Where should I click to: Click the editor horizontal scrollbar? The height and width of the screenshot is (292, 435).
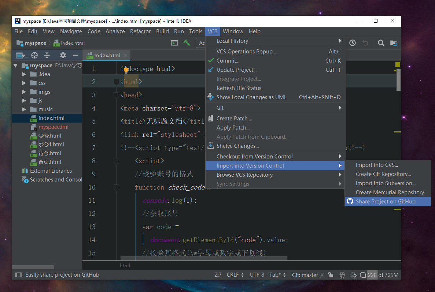click(204, 258)
